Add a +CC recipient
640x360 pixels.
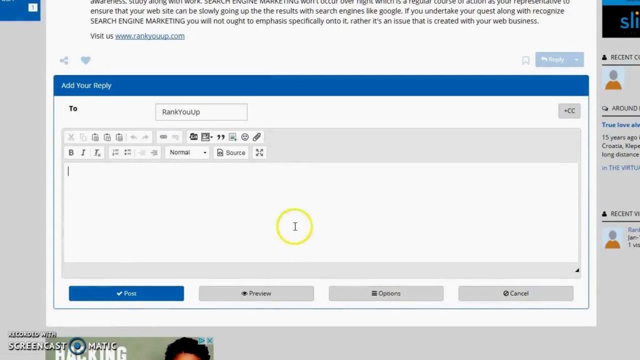[569, 111]
